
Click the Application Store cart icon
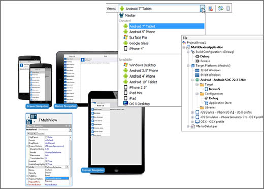tap(206, 103)
